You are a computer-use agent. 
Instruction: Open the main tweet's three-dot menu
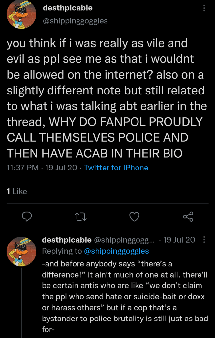point(204,8)
